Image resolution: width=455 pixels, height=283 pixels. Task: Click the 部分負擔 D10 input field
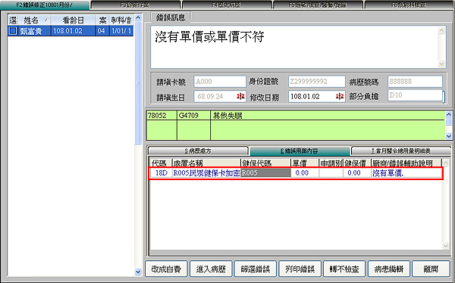coord(415,95)
